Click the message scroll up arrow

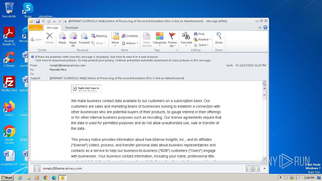tap(264, 88)
